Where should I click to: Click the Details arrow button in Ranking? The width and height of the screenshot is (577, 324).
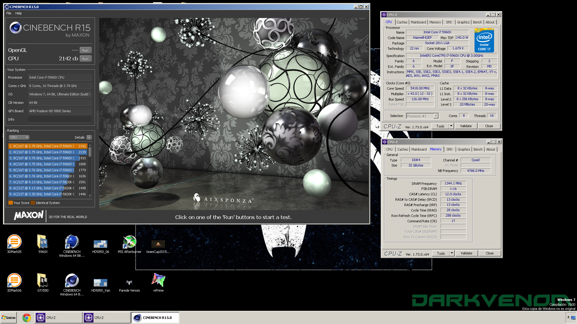click(89, 137)
